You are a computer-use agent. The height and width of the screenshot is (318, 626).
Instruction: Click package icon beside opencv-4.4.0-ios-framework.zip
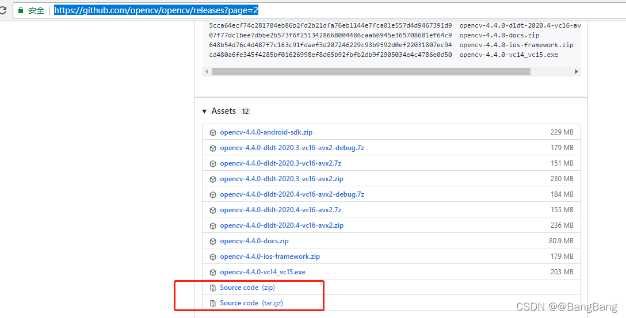213,256
